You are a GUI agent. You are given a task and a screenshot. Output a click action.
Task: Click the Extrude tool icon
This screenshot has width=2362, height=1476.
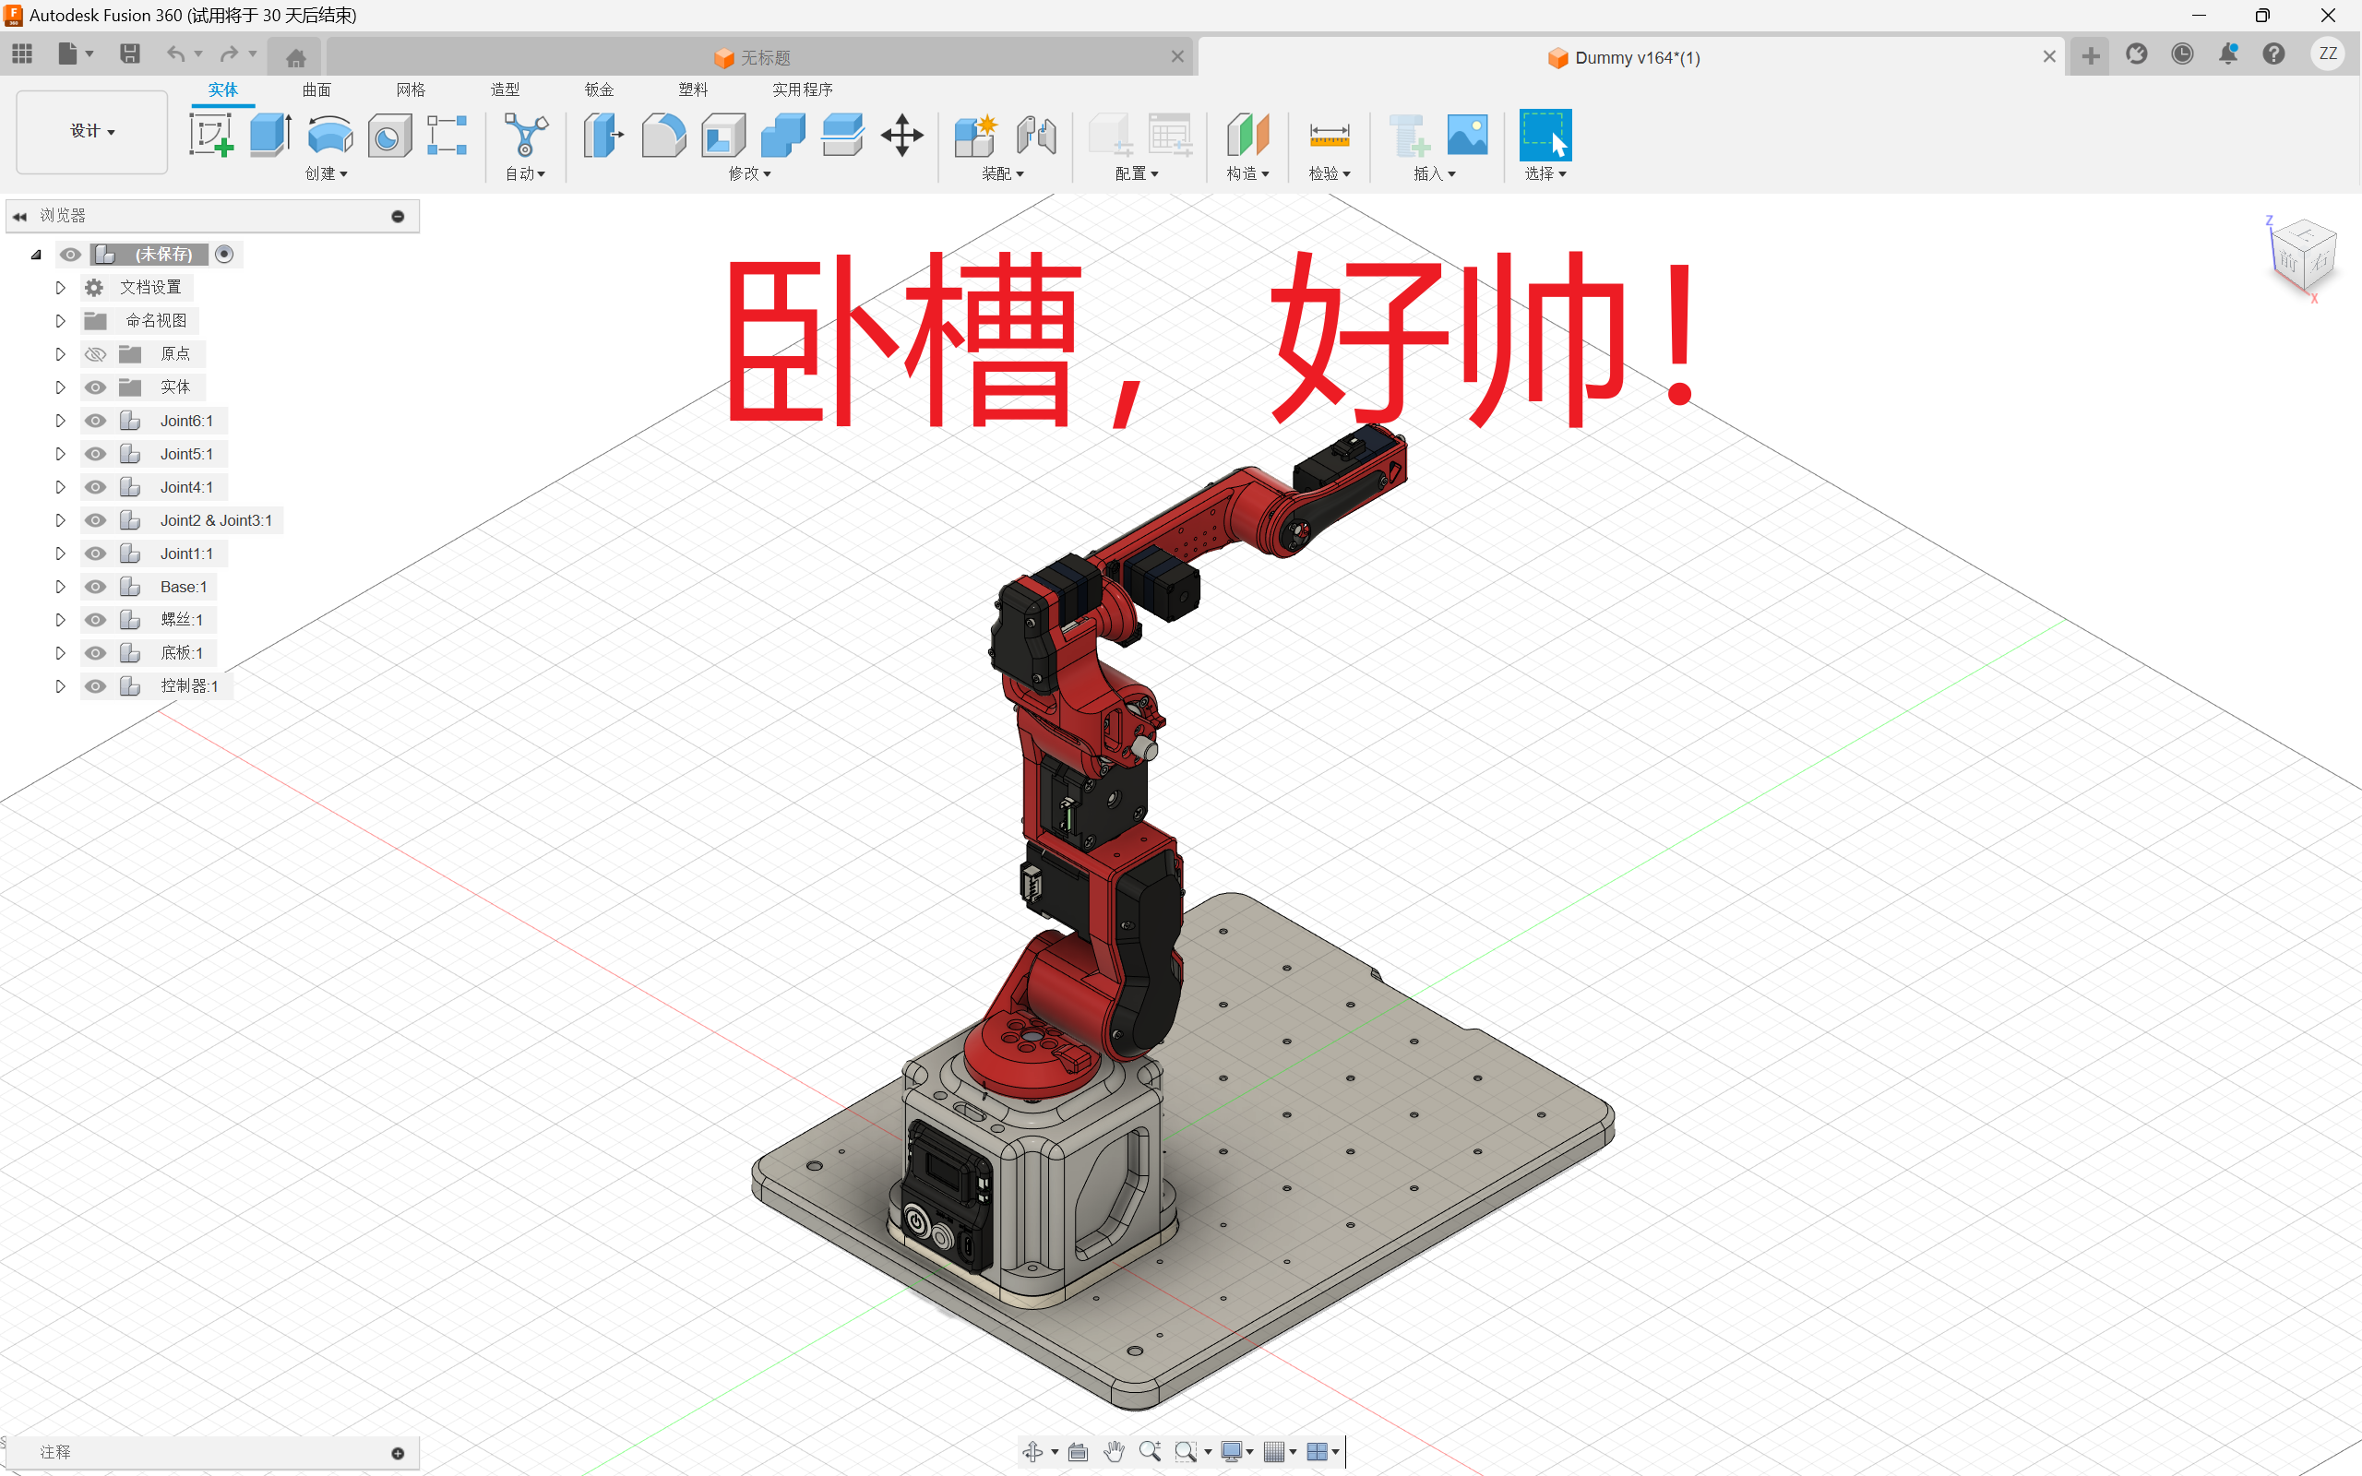[x=270, y=135]
